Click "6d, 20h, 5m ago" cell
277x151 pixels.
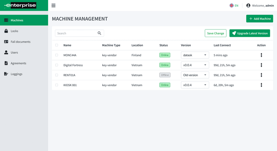[x=224, y=85]
